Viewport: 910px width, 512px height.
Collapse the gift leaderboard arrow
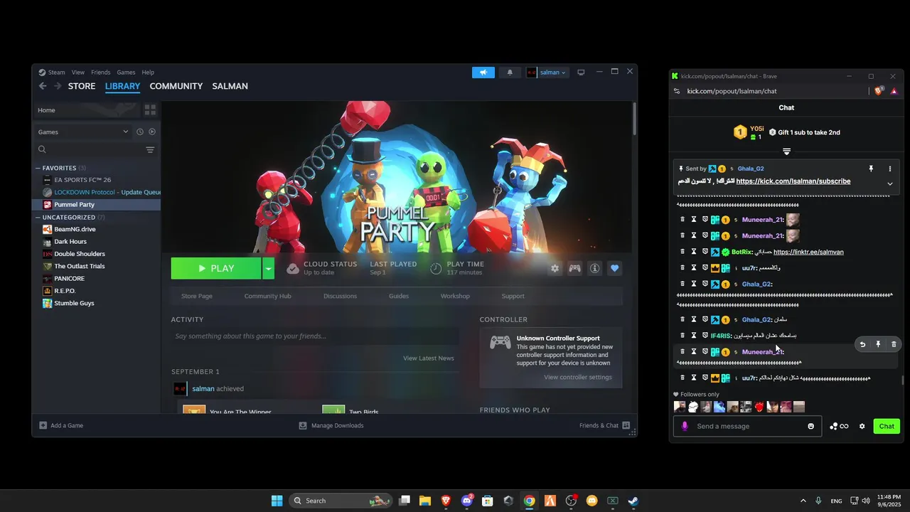click(x=786, y=151)
